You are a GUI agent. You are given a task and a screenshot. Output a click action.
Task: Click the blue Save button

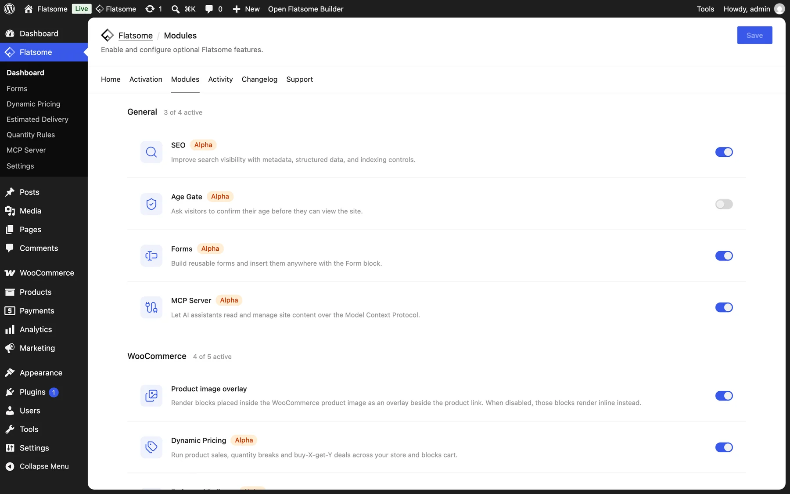coord(754,35)
